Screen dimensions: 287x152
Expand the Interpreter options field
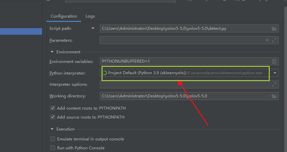274,84
